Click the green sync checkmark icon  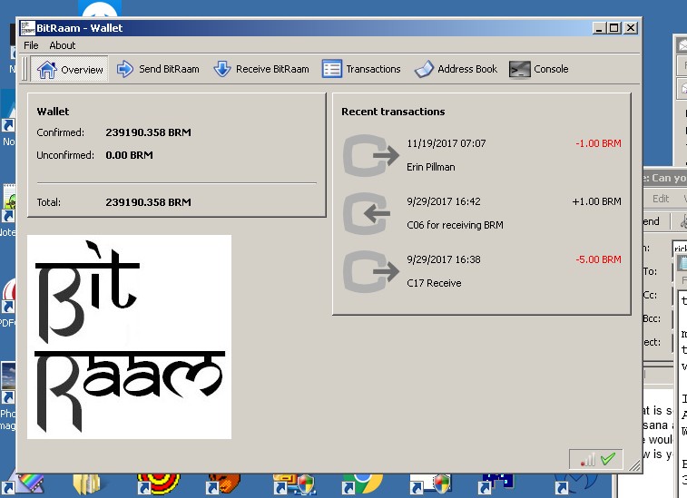click(608, 459)
